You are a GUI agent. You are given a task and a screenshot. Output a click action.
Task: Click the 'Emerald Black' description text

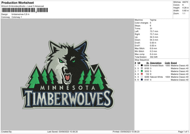(x=157, y=65)
